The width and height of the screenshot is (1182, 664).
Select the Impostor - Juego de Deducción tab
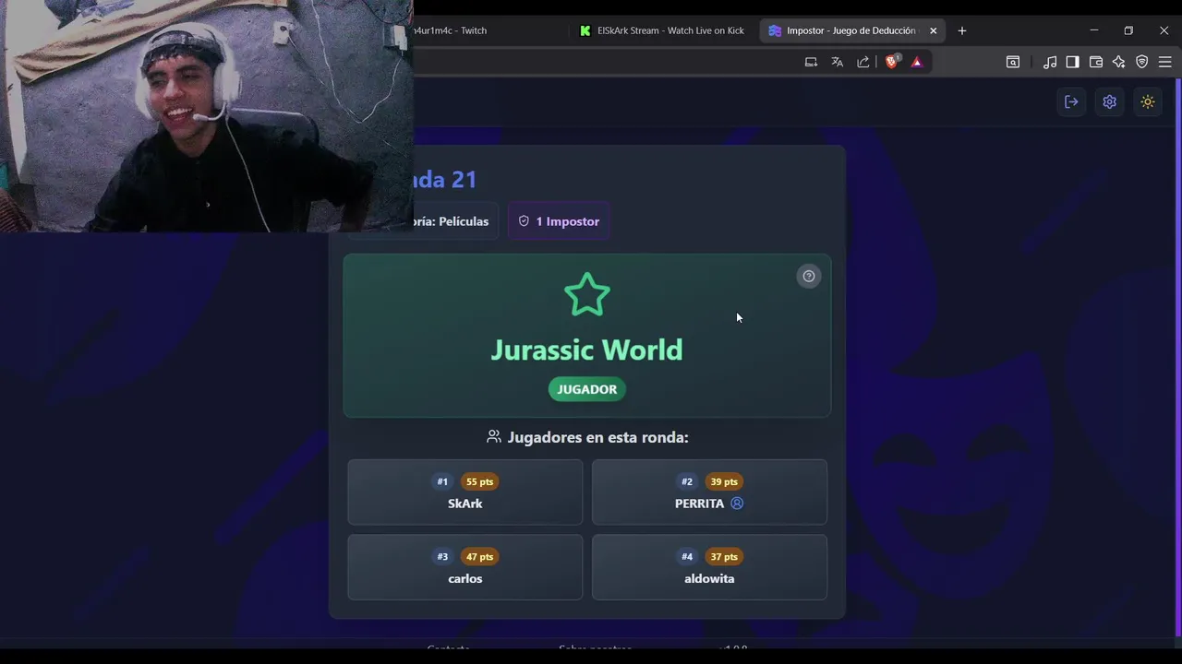point(850,30)
